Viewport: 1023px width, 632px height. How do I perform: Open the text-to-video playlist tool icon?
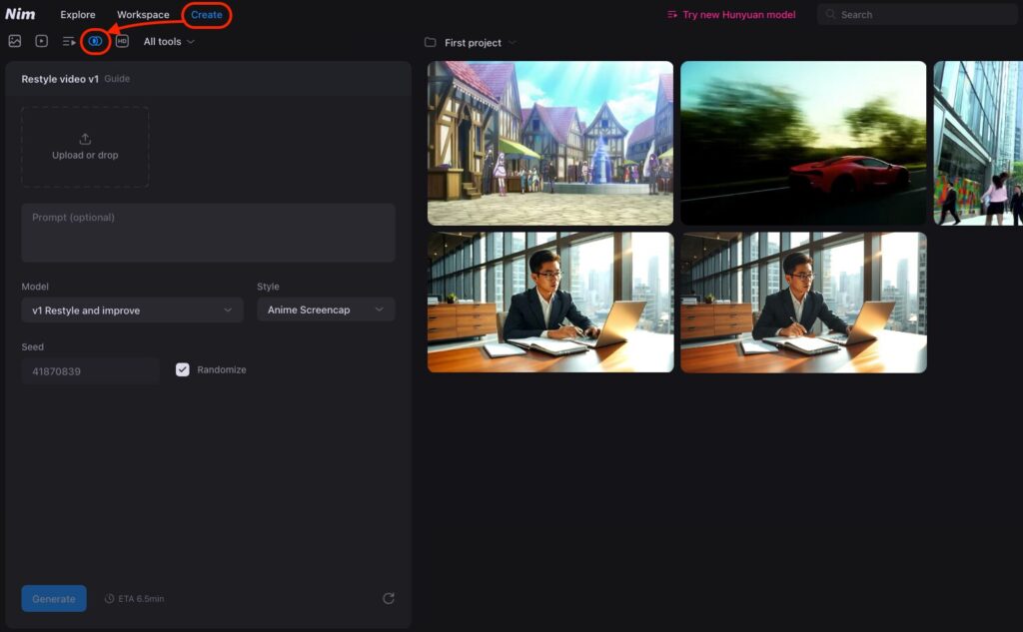point(69,41)
